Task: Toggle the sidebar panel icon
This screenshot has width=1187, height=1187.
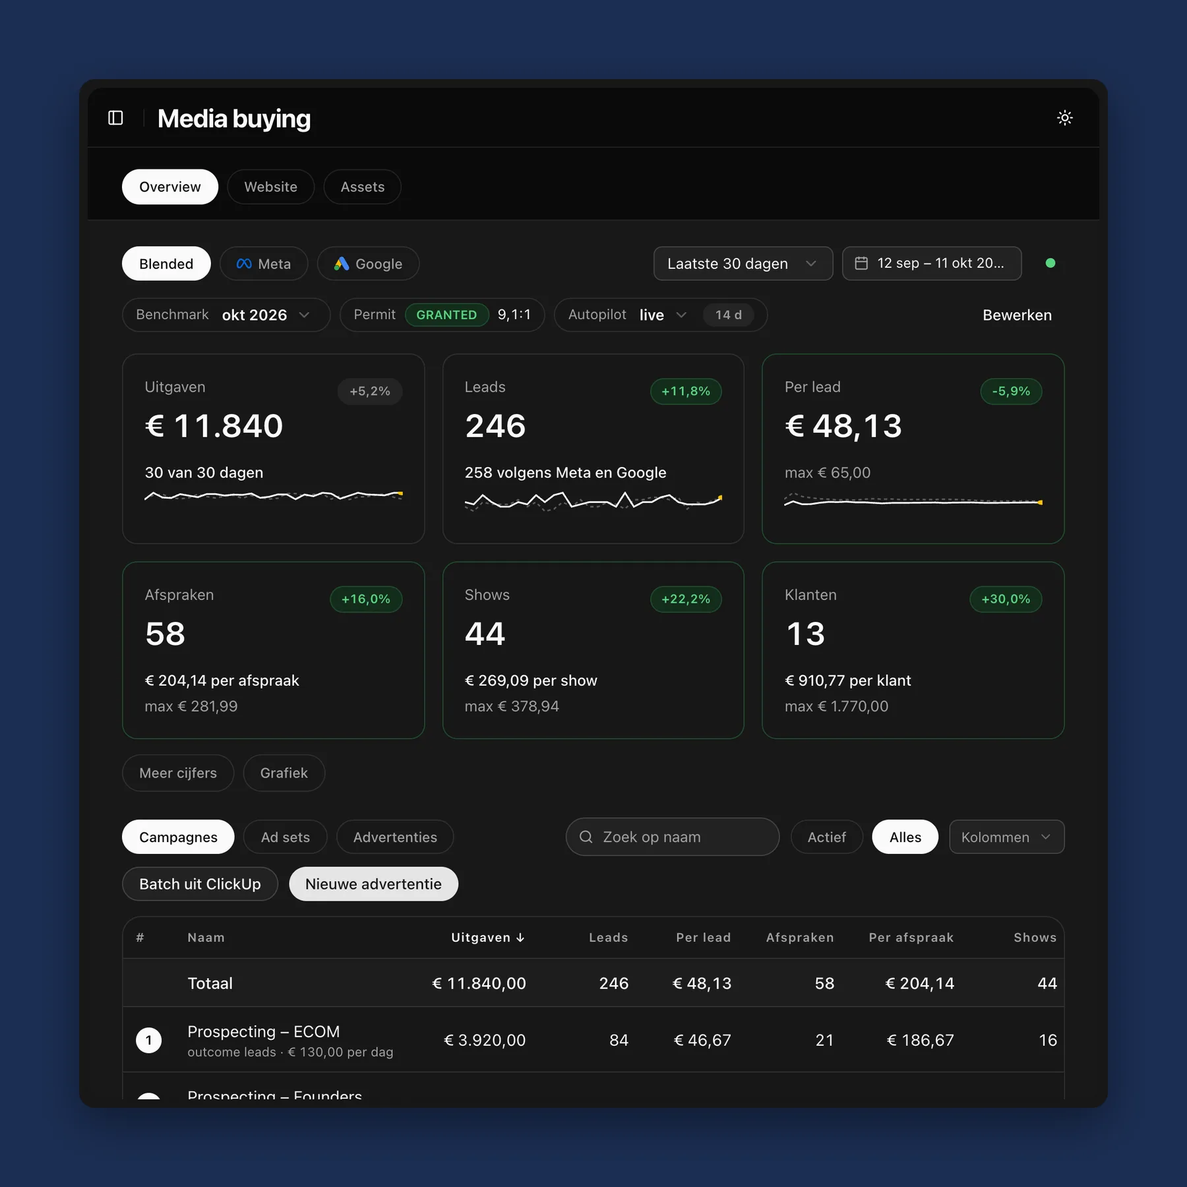Action: [115, 118]
